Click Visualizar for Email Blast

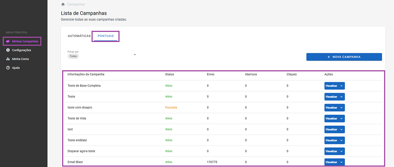pyautogui.click(x=331, y=162)
